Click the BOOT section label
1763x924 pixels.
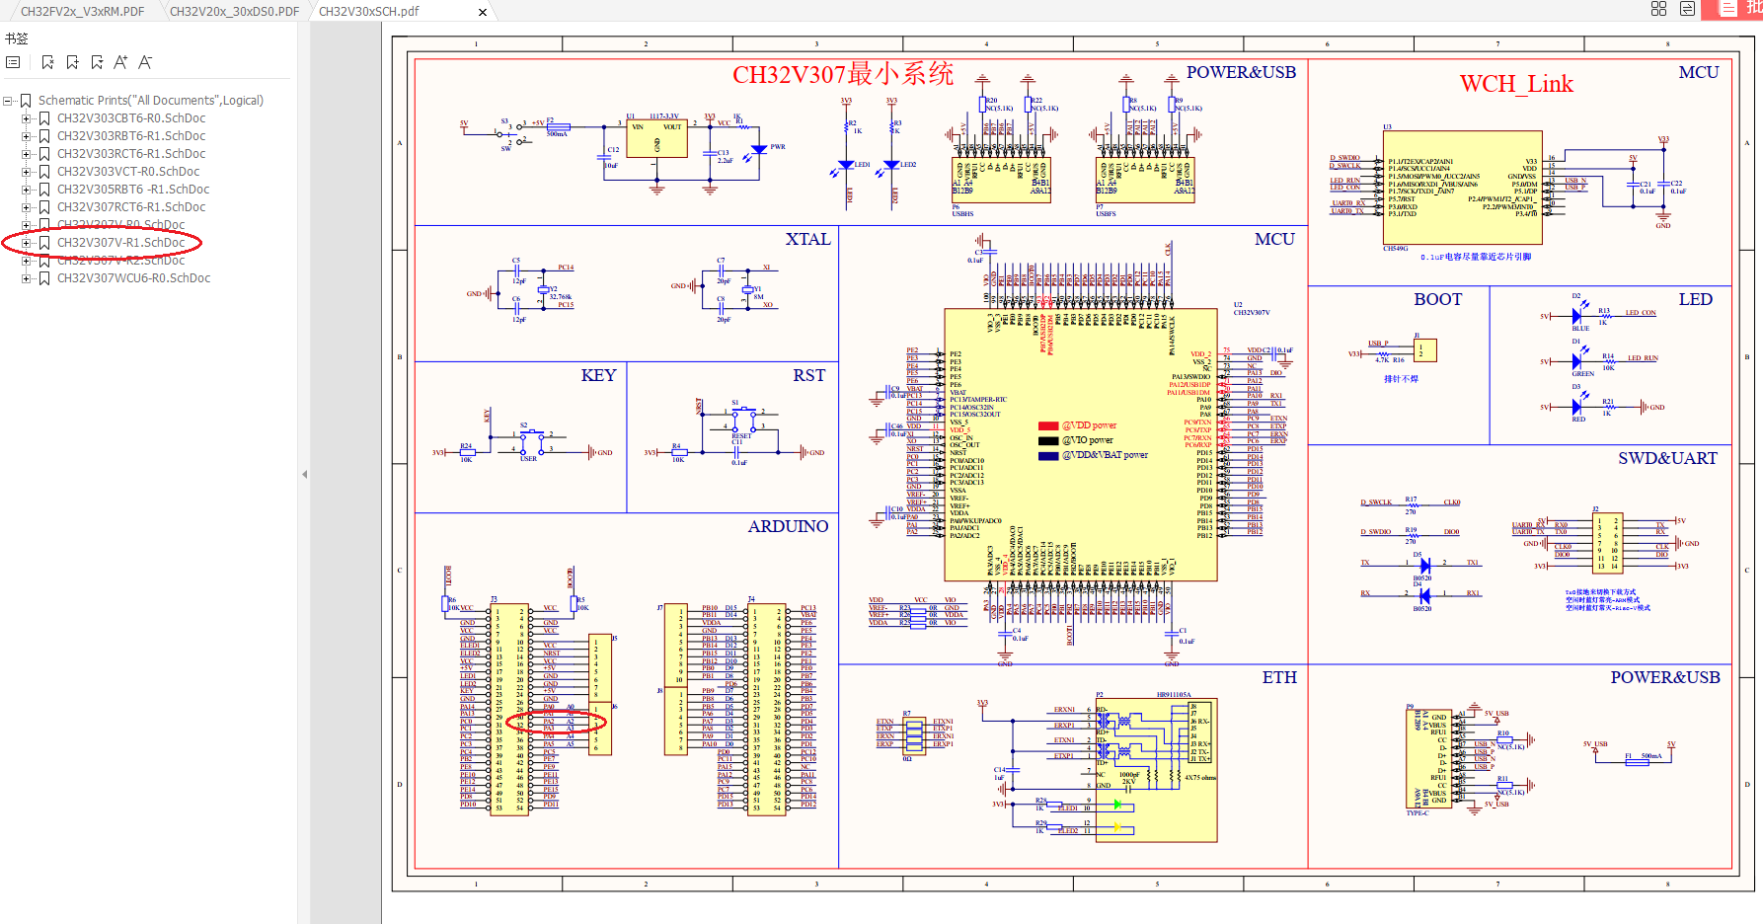coord(1437,299)
